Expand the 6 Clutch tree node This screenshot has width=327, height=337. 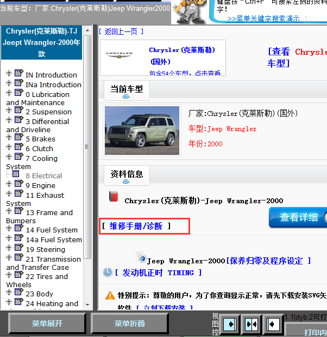9,147
